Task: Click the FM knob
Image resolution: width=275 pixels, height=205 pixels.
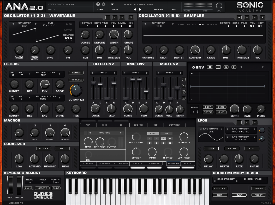Action: [x=68, y=50]
